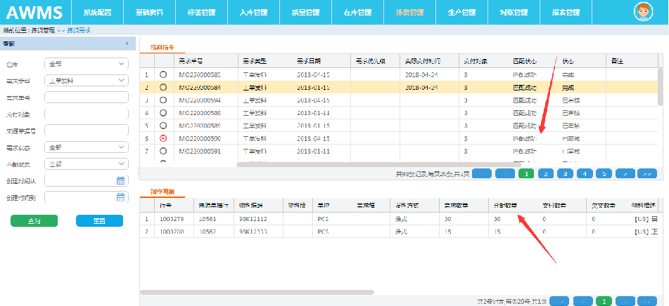The width and height of the screenshot is (669, 306).
Task: Select radio button for order MO220000594
Action: coord(163,100)
